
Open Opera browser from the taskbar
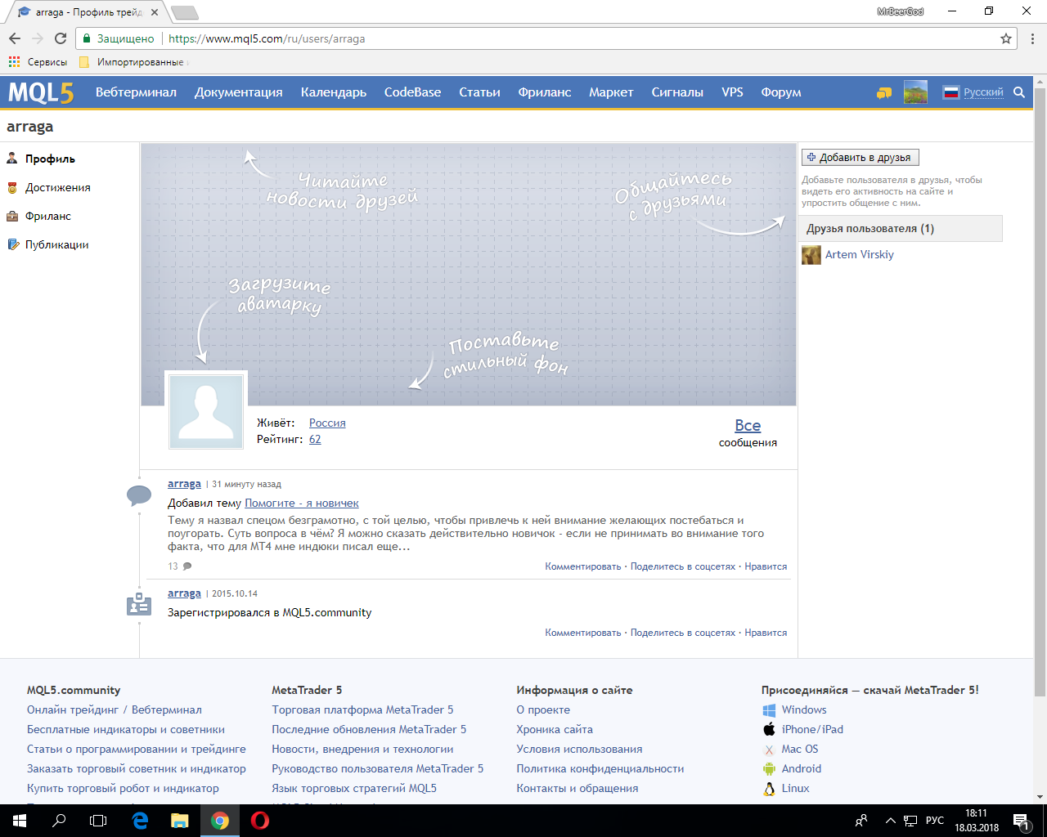260,821
